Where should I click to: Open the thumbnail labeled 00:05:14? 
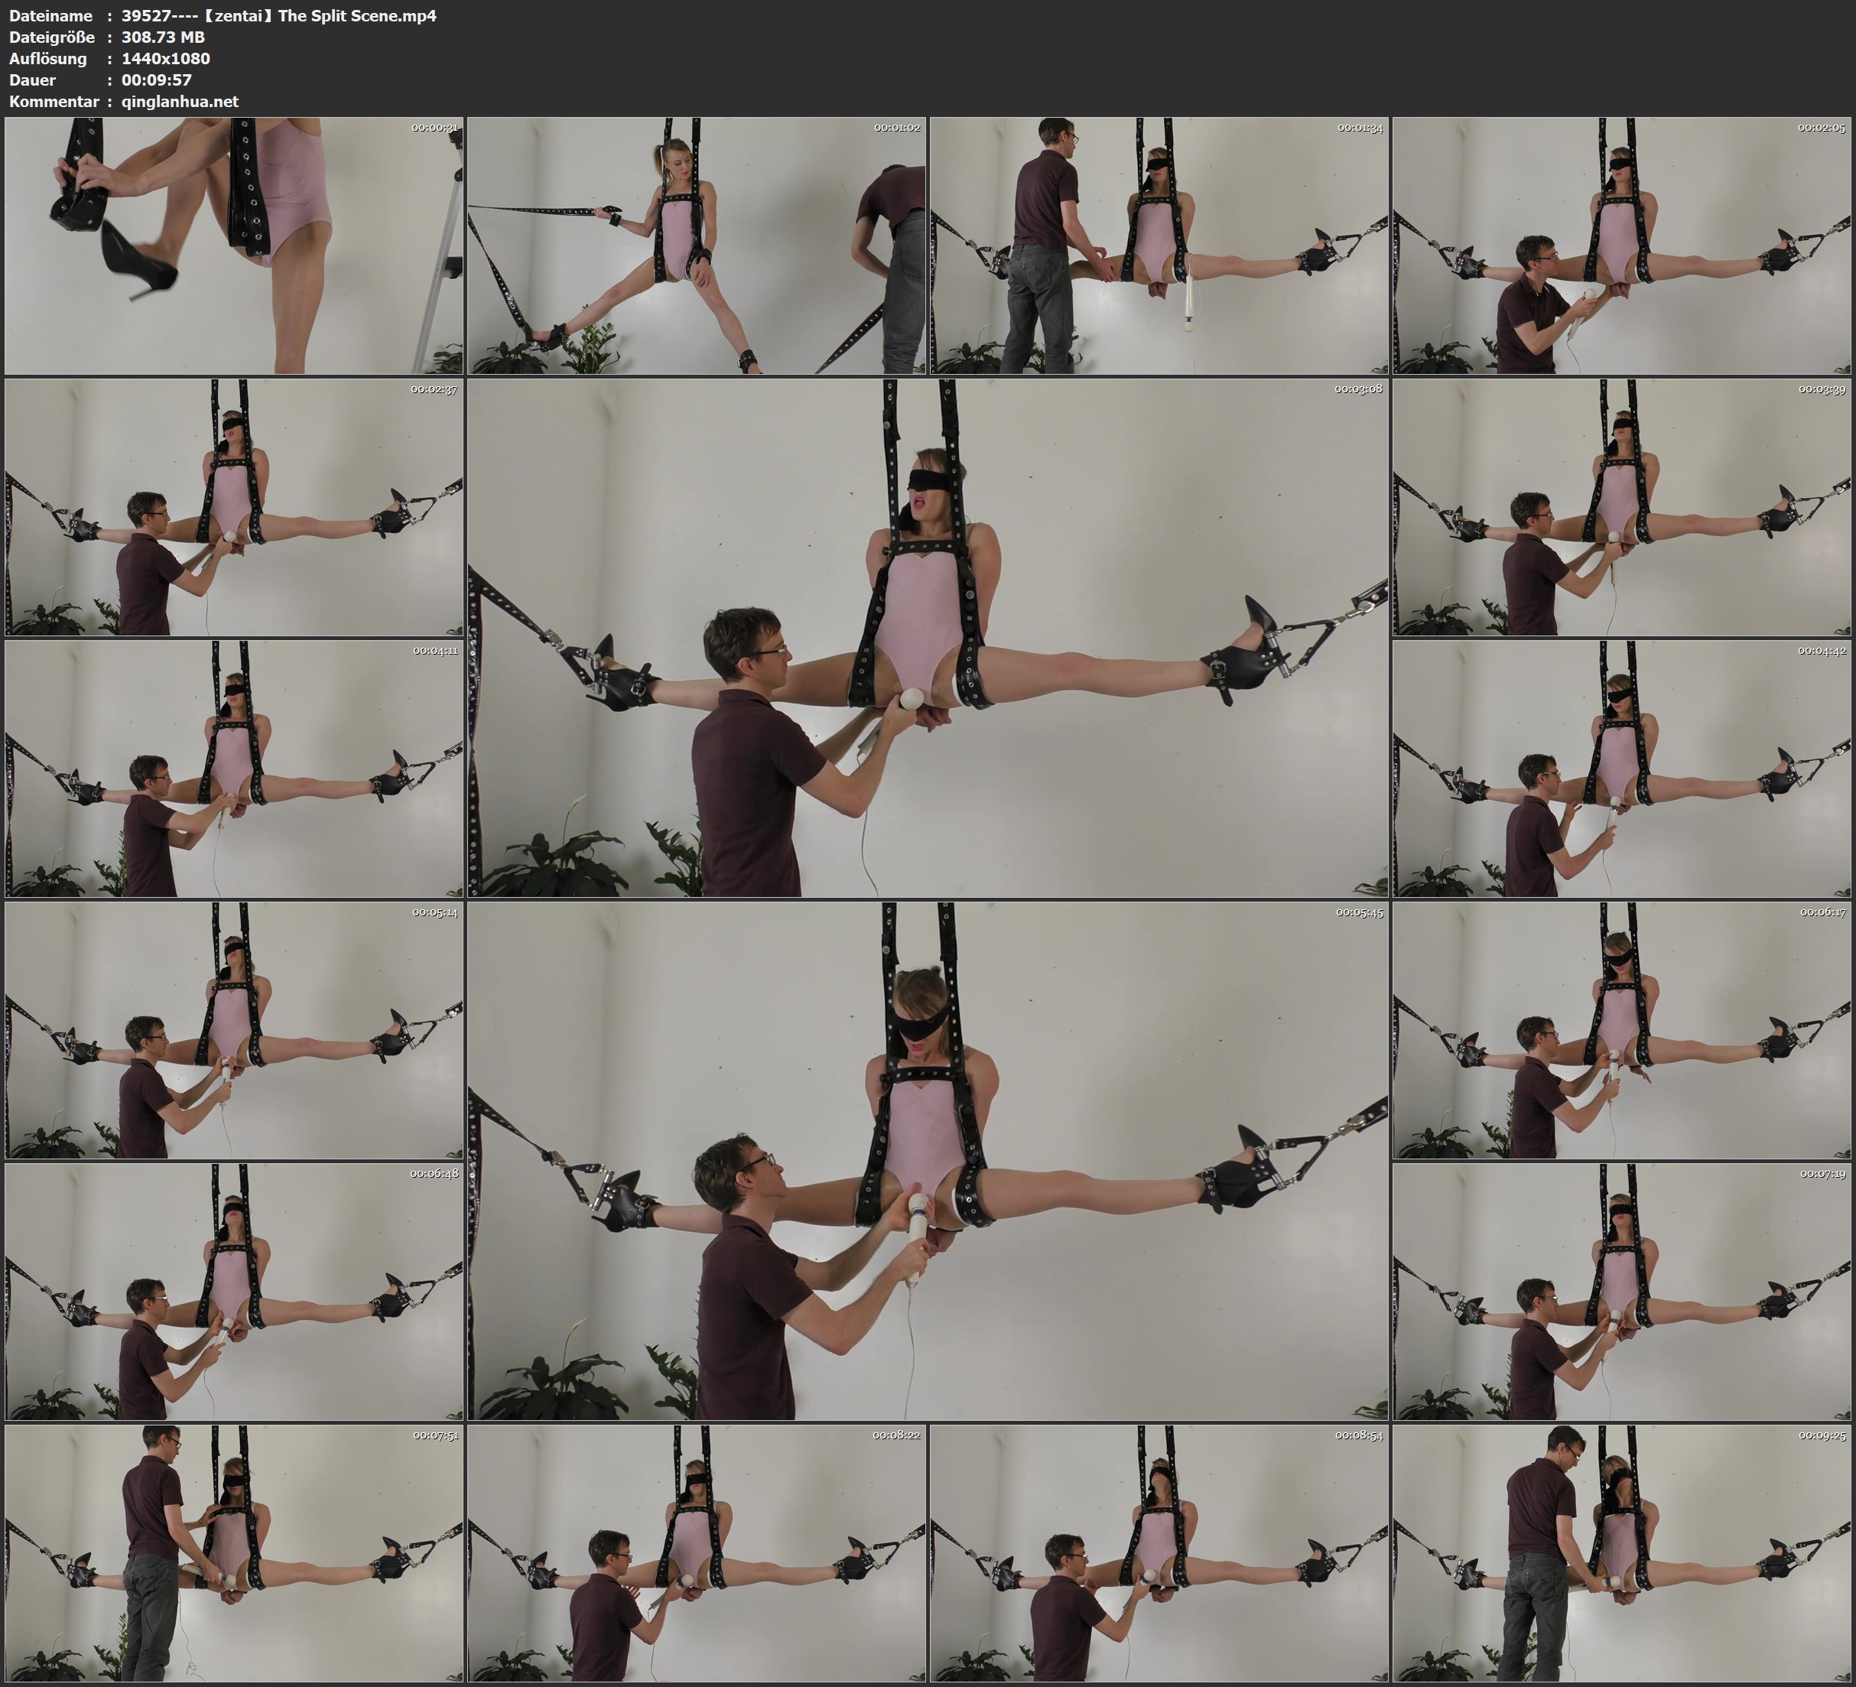tap(234, 1029)
